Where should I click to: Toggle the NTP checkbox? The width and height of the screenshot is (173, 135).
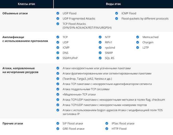click(x=100, y=37)
